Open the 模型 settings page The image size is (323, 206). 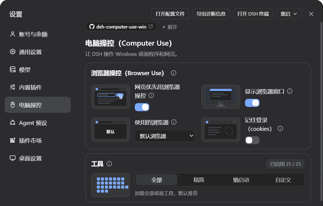(x=38, y=70)
